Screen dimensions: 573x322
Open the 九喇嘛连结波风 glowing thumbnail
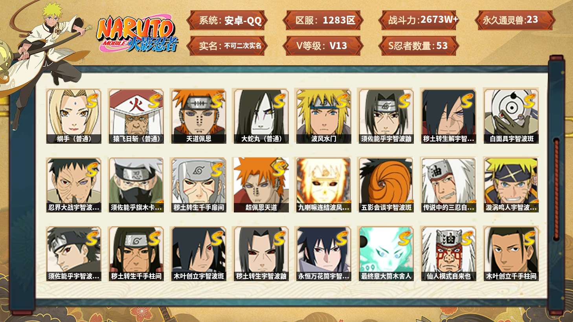pos(323,185)
